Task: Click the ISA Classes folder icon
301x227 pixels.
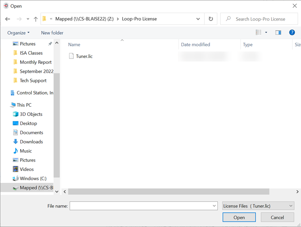Action: [x=15, y=53]
